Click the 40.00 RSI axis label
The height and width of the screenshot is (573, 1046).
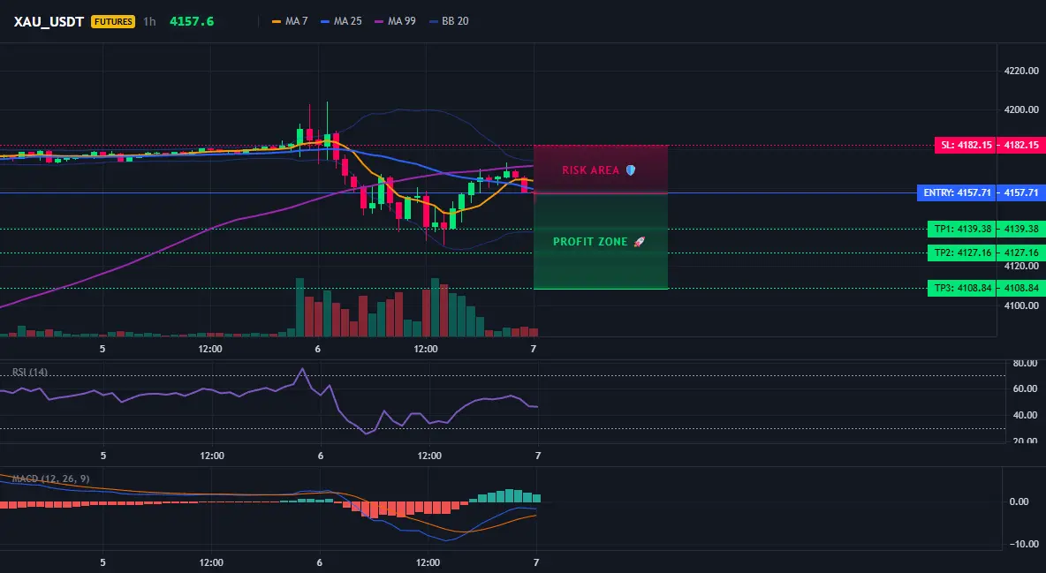1025,415
